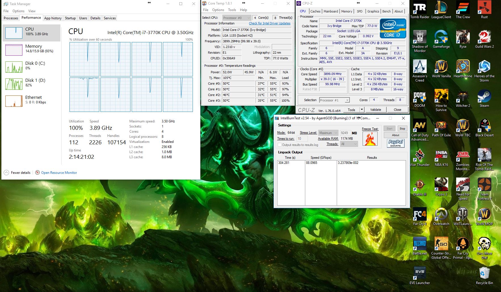
Task: Click the Validate button in CPU-Z
Action: [x=376, y=110]
